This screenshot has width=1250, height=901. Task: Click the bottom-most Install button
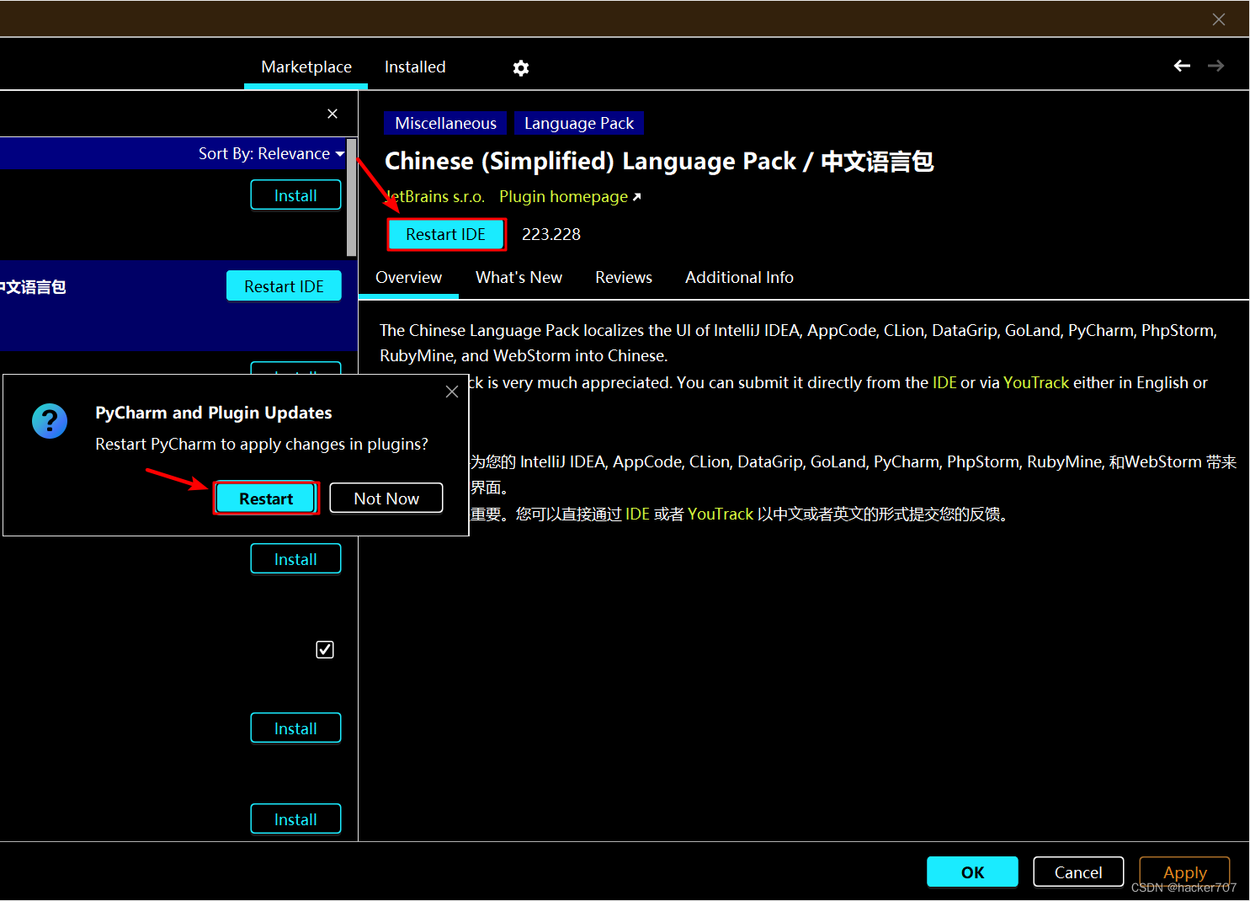[x=295, y=819]
